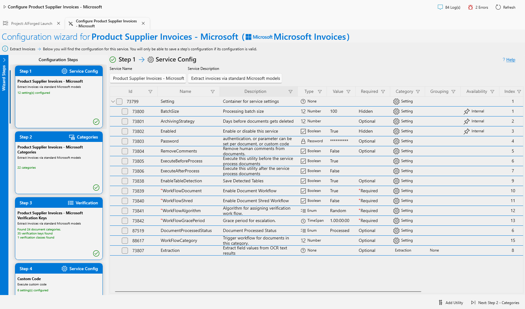Click the gear icon in Service Config heading

point(151,60)
